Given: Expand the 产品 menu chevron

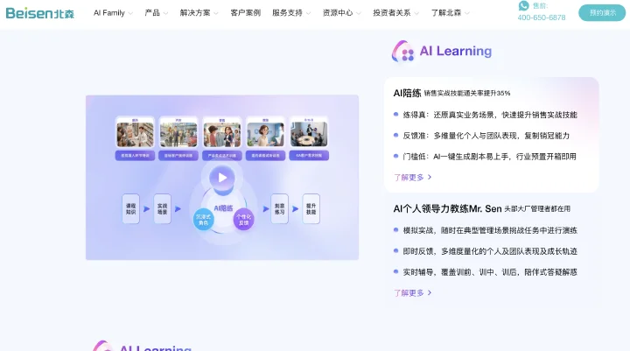Looking at the screenshot, I should coord(165,13).
